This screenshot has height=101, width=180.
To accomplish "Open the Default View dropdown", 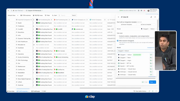I will (x=13, y=15).
